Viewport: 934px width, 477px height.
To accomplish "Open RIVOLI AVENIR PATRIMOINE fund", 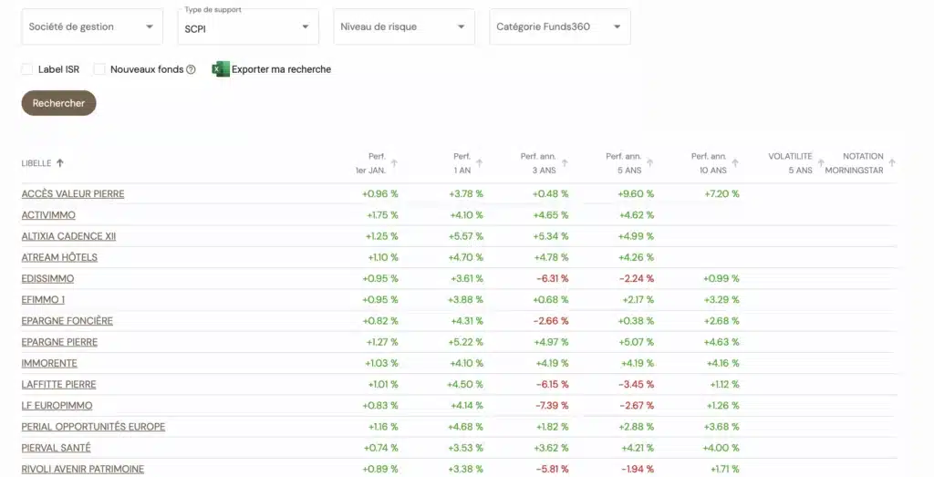I will tap(83, 469).
